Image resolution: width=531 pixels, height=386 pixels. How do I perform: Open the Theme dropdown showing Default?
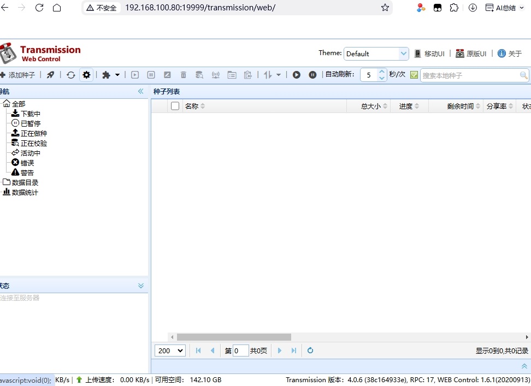click(376, 54)
